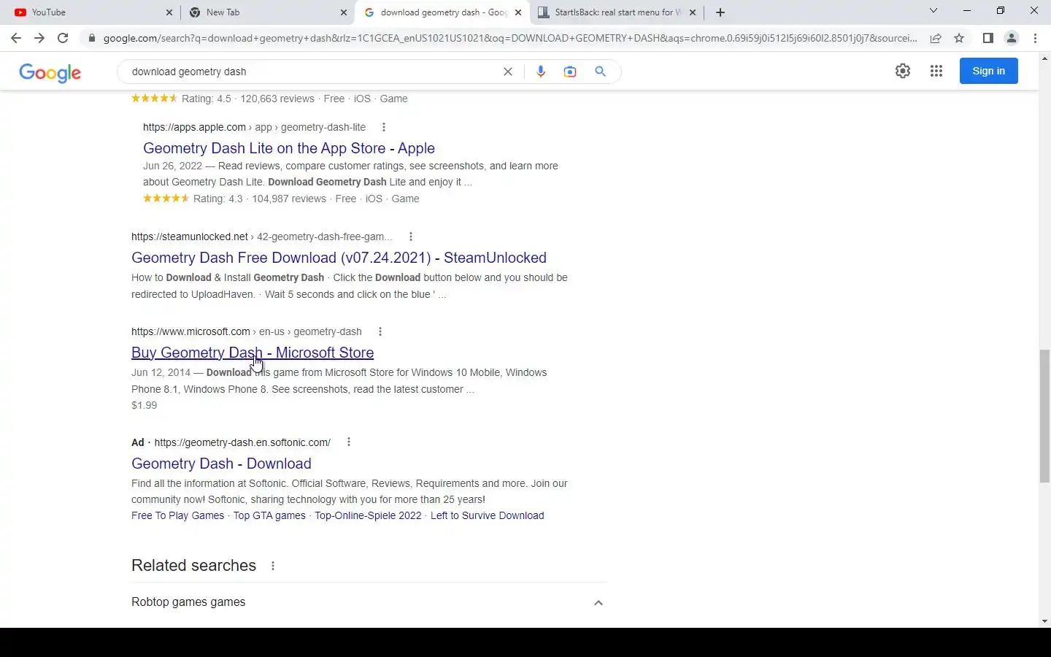
Task: Open Top GTA games sitelink
Action: (269, 515)
